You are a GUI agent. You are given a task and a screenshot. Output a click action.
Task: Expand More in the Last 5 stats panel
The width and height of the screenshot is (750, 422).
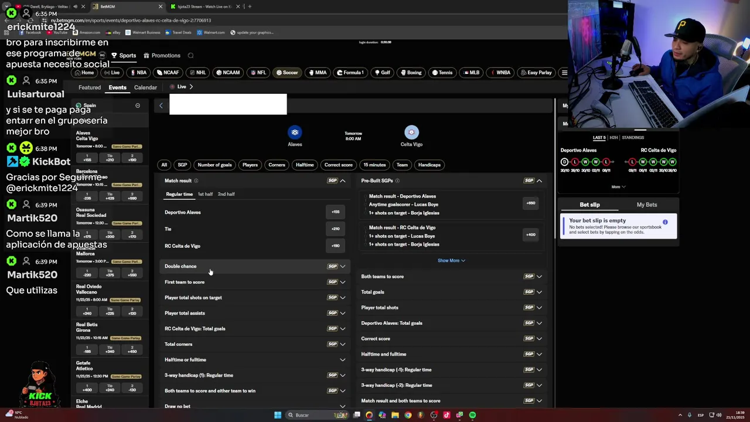[618, 187]
